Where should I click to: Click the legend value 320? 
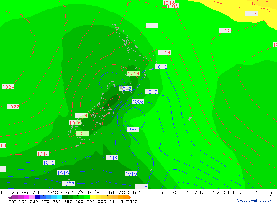134,201
